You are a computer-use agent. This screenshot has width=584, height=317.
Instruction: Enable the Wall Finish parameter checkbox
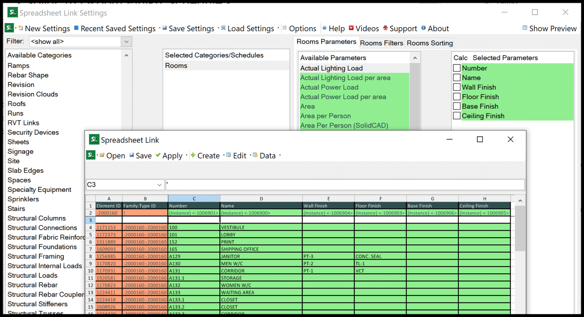pyautogui.click(x=457, y=87)
